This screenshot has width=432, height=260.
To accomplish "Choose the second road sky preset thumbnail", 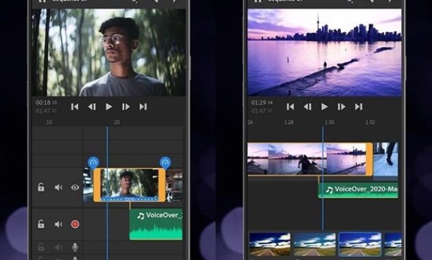I will click(x=314, y=244).
